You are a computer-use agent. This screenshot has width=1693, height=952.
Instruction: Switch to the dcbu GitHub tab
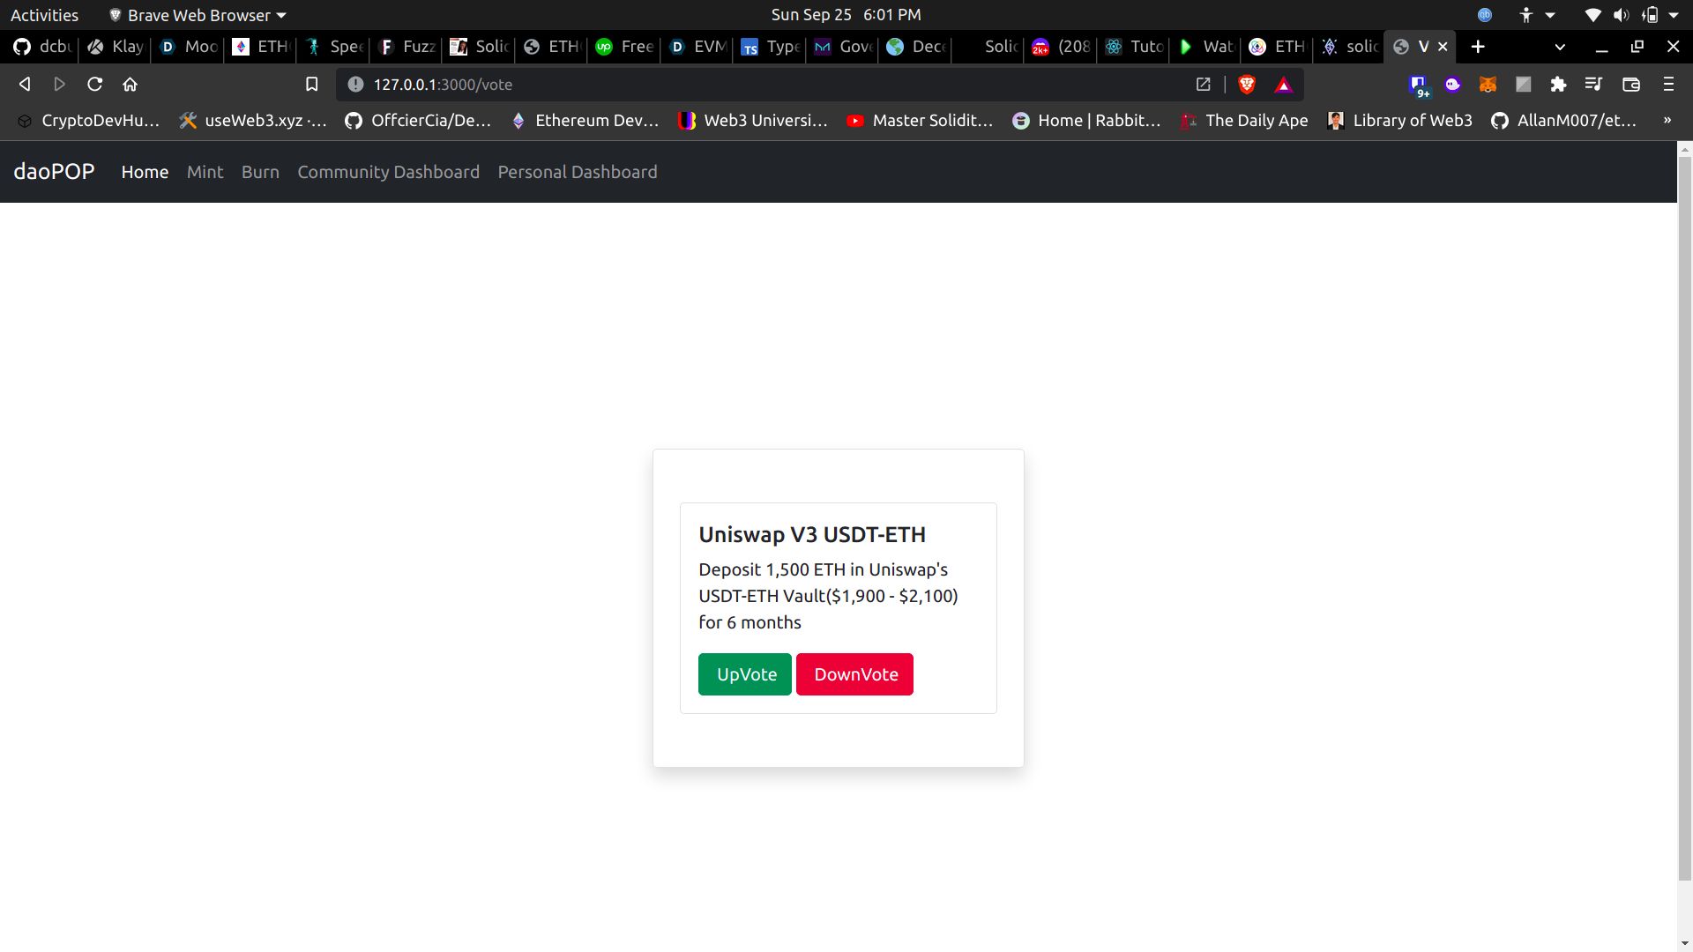tap(41, 47)
